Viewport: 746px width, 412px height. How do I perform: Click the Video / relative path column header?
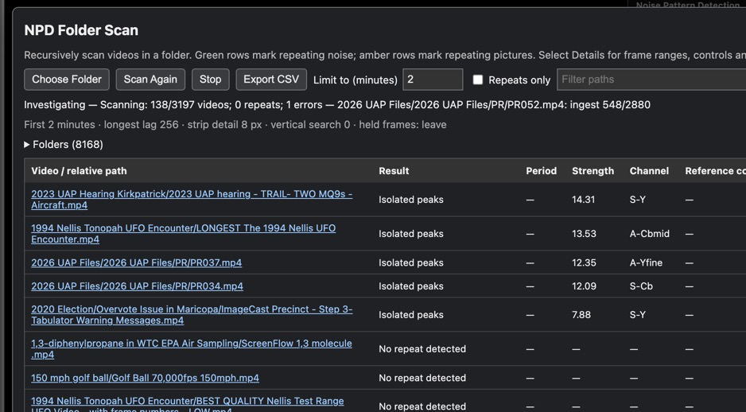[79, 171]
